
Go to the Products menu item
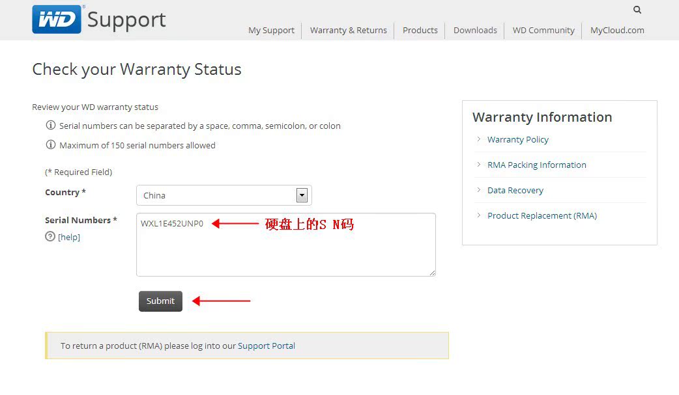click(420, 31)
